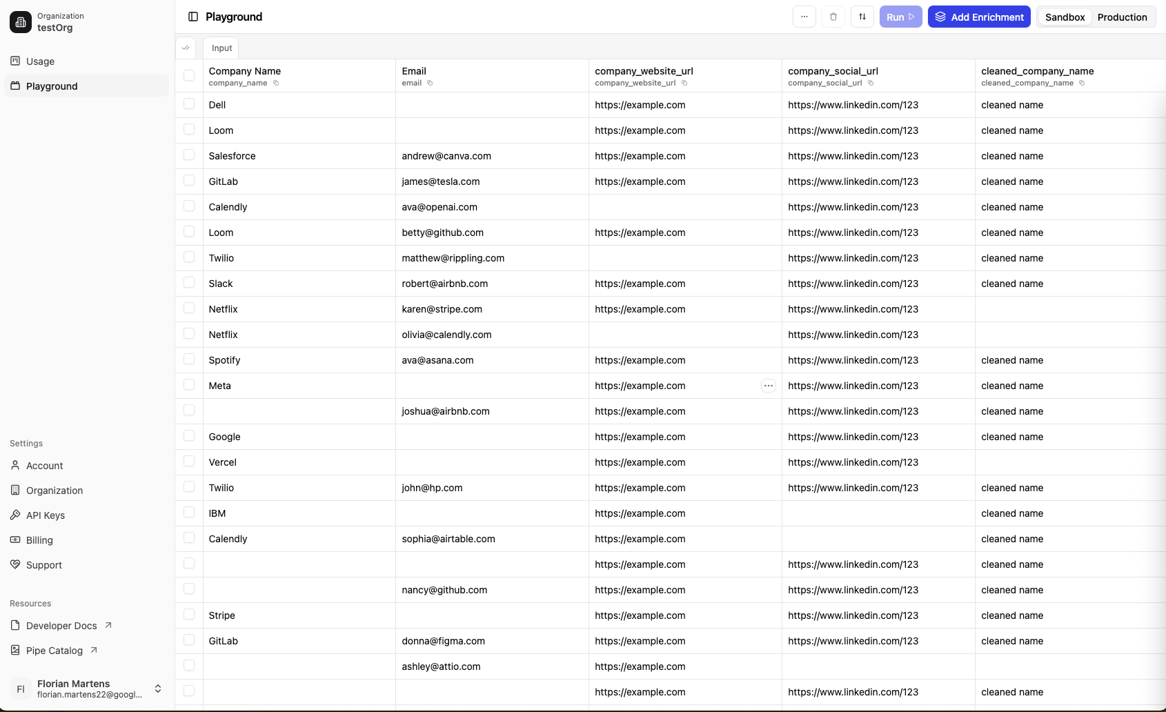Image resolution: width=1166 pixels, height=712 pixels.
Task: Click the Billing card icon
Action: click(15, 540)
